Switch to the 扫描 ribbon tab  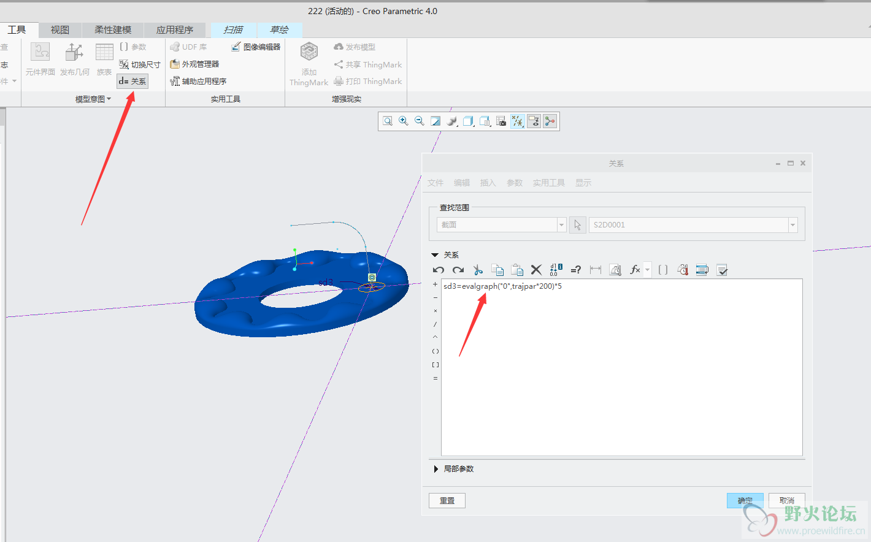pos(233,29)
